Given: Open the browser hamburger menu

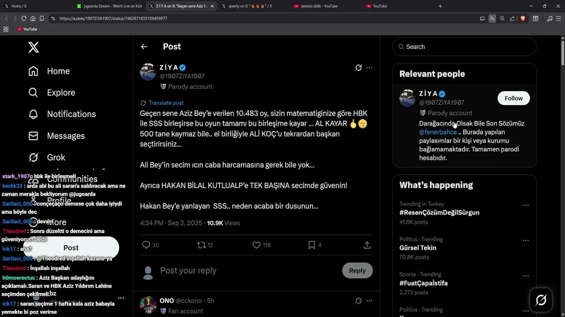Looking at the screenshot, I should pos(559,18).
